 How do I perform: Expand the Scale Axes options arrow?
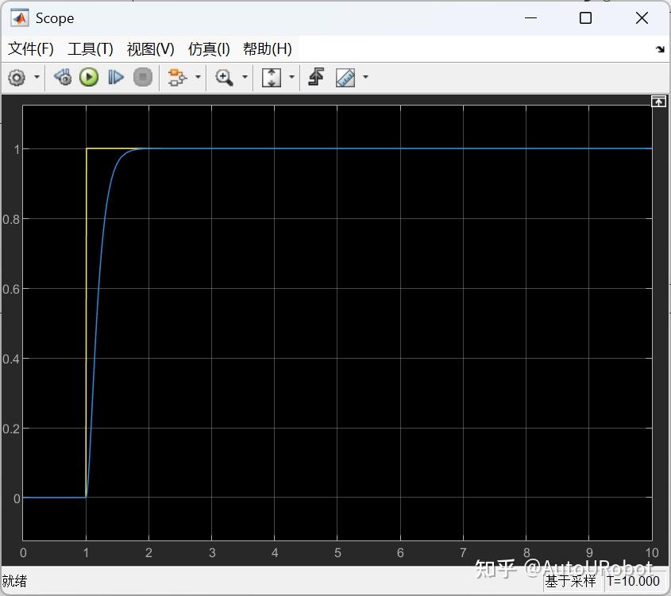(x=292, y=78)
